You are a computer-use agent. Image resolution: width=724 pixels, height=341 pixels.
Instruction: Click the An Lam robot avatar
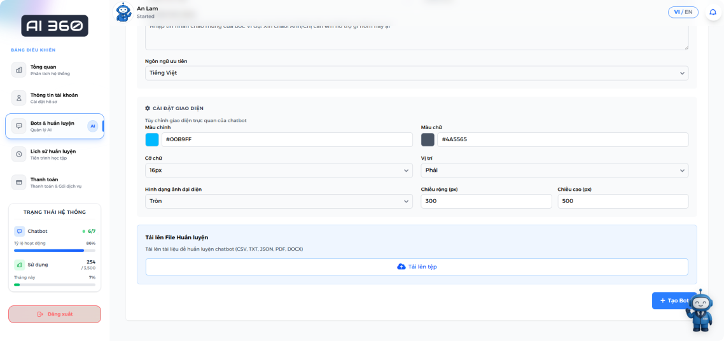point(123,12)
